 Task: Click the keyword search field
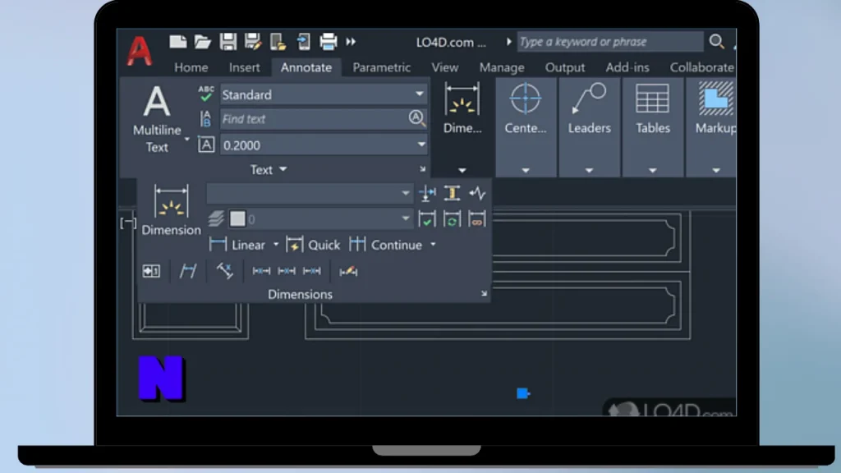point(610,41)
